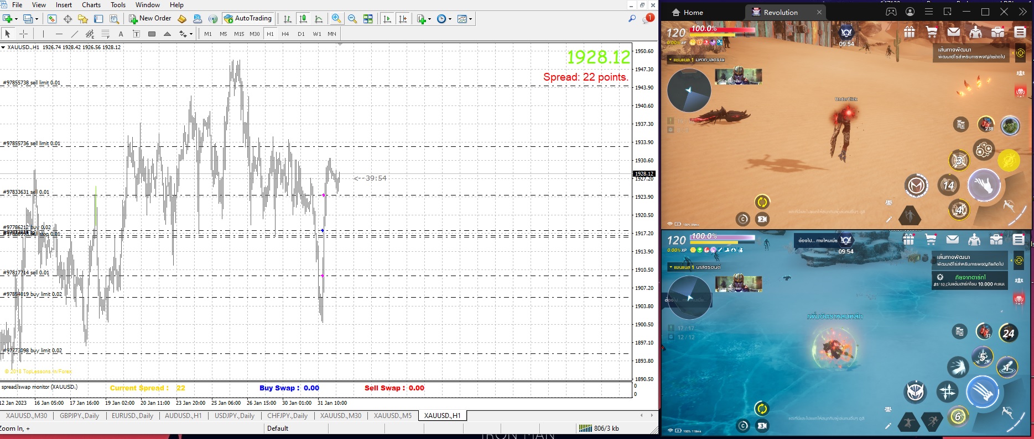Click the minimap in top game

click(689, 90)
